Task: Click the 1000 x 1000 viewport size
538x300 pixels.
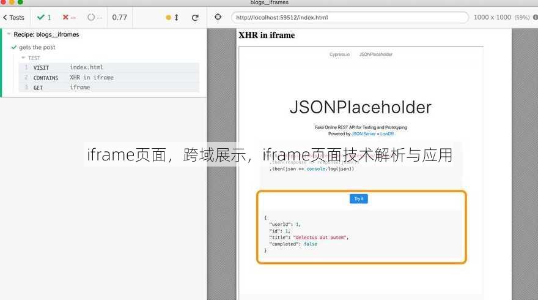Action: pyautogui.click(x=492, y=17)
